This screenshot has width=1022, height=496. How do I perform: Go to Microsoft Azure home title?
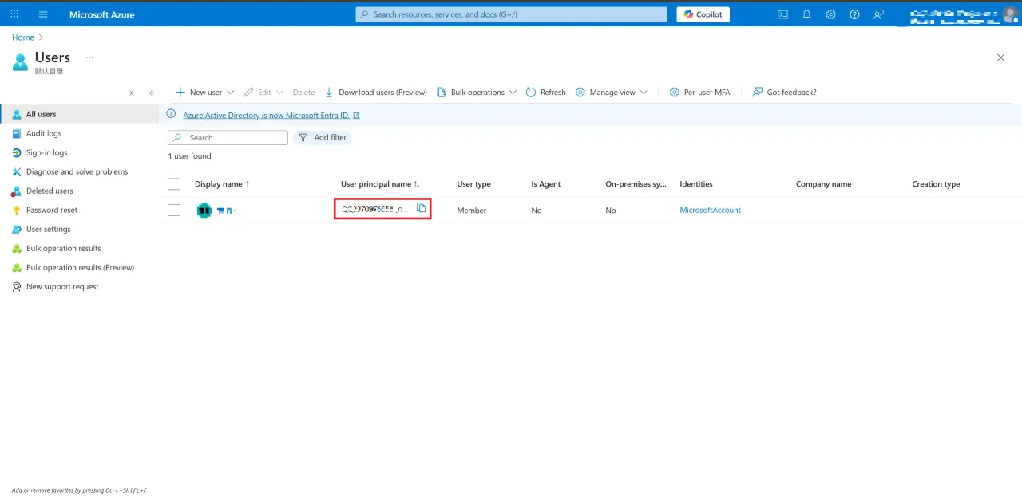102,14
